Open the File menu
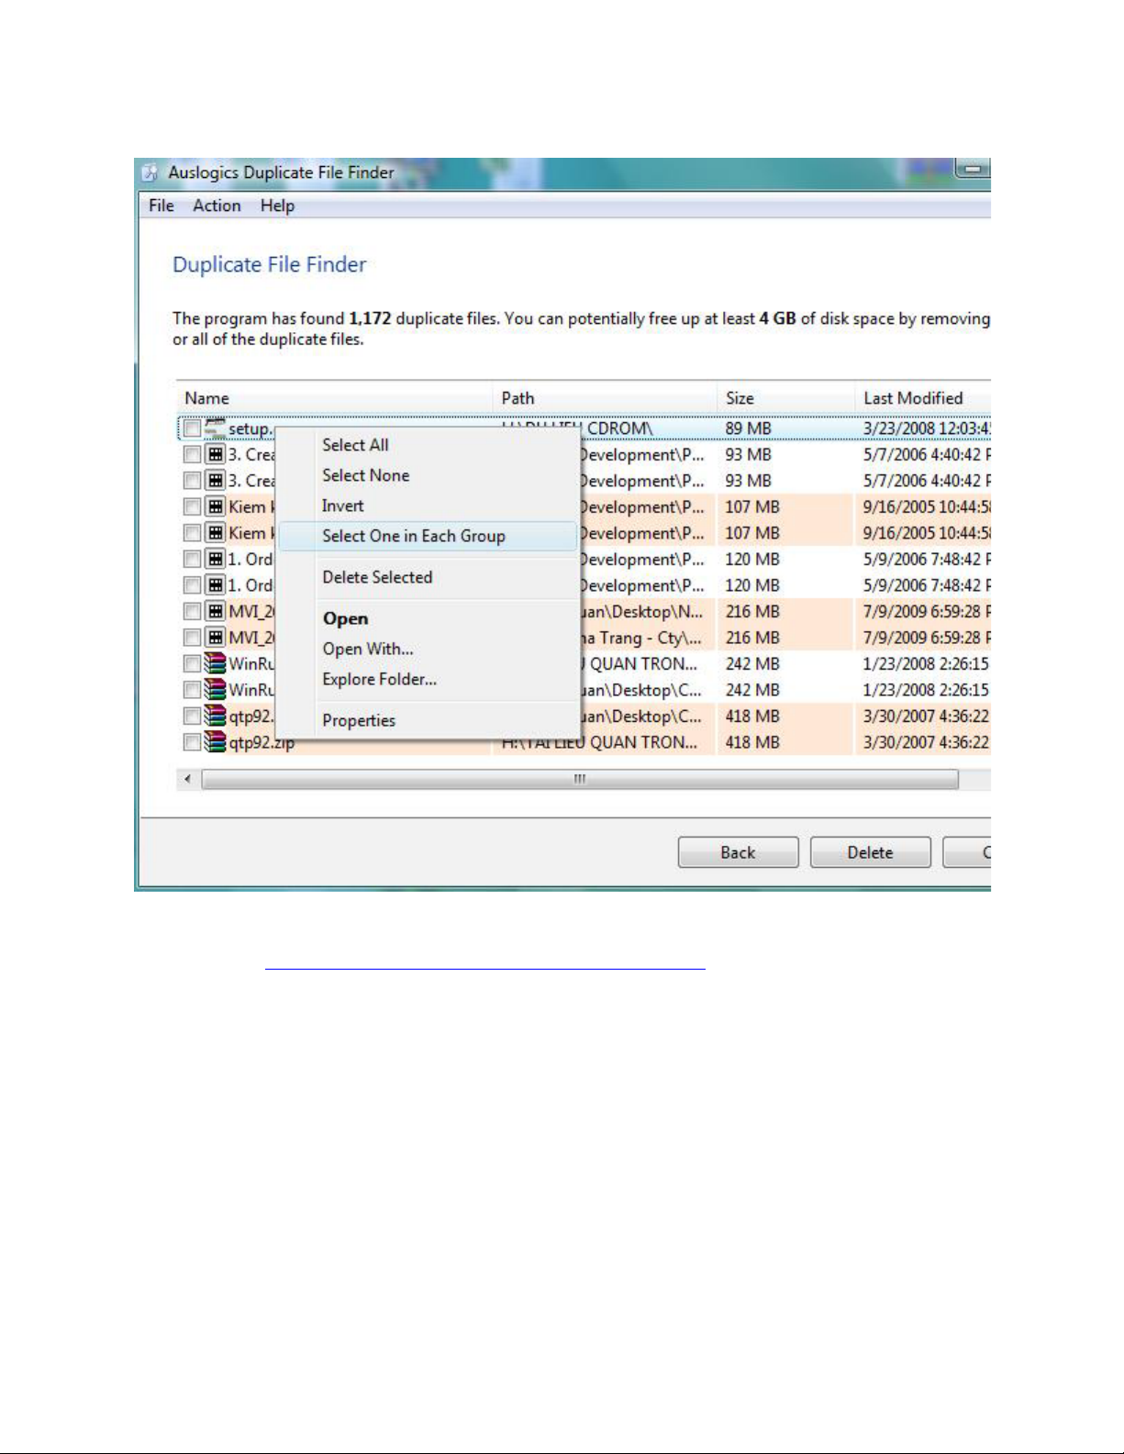 pos(161,205)
